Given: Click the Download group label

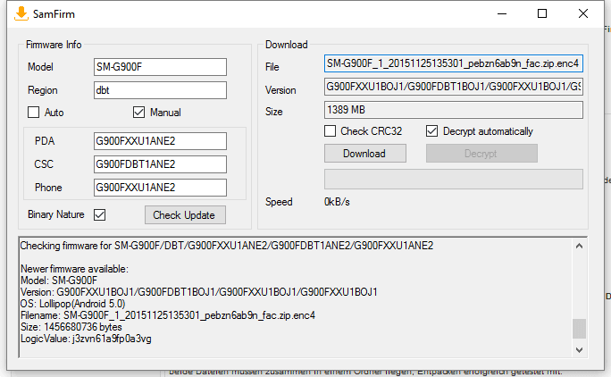Looking at the screenshot, I should pos(287,45).
